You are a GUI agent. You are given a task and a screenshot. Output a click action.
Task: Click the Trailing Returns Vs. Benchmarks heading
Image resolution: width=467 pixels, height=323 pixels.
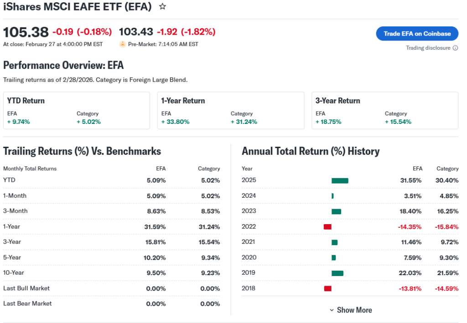[x=82, y=151]
